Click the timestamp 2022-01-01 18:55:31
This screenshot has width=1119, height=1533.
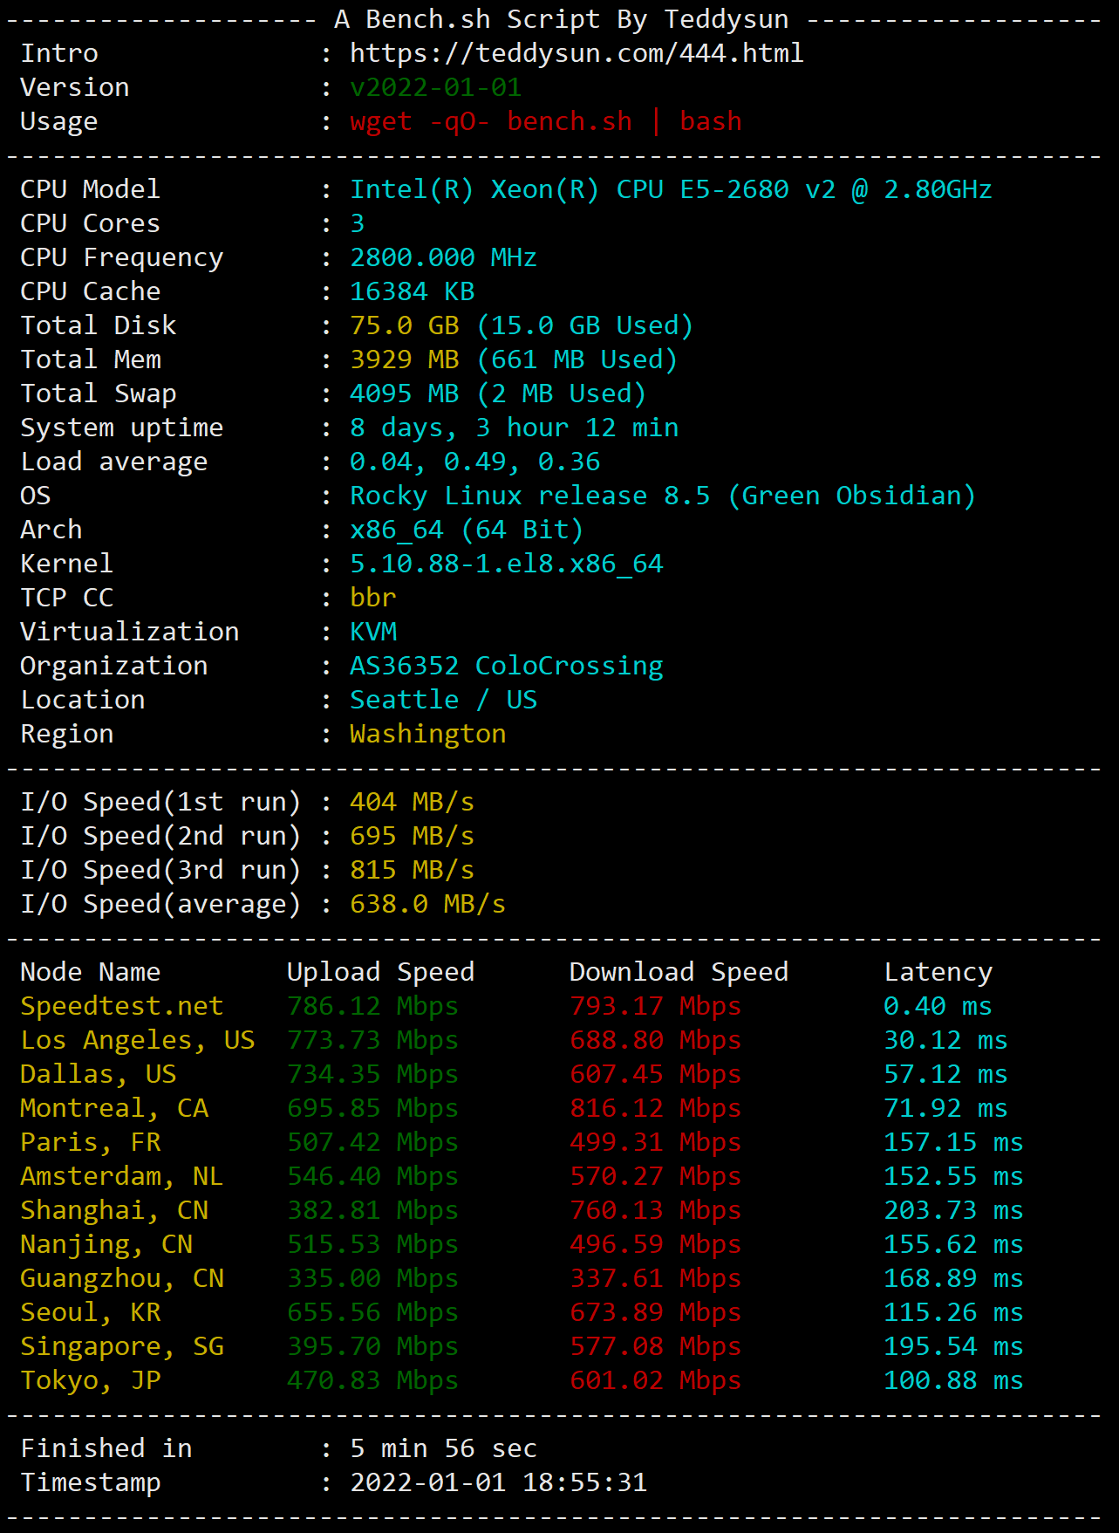(499, 1482)
